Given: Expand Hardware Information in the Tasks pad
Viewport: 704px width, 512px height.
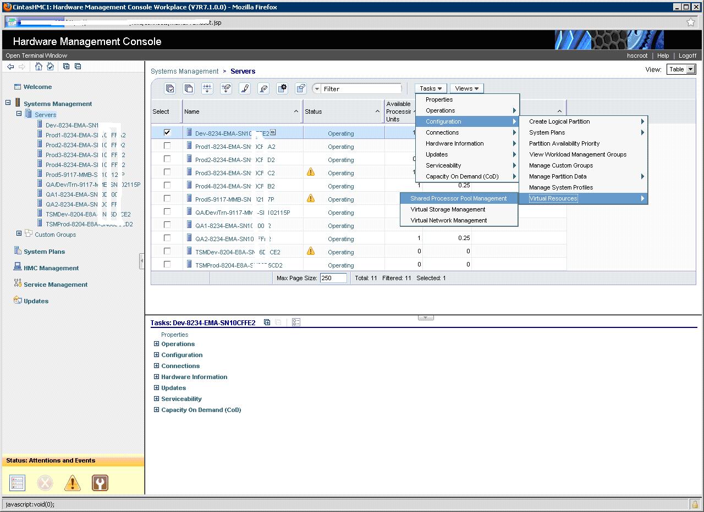Looking at the screenshot, I should tap(157, 377).
